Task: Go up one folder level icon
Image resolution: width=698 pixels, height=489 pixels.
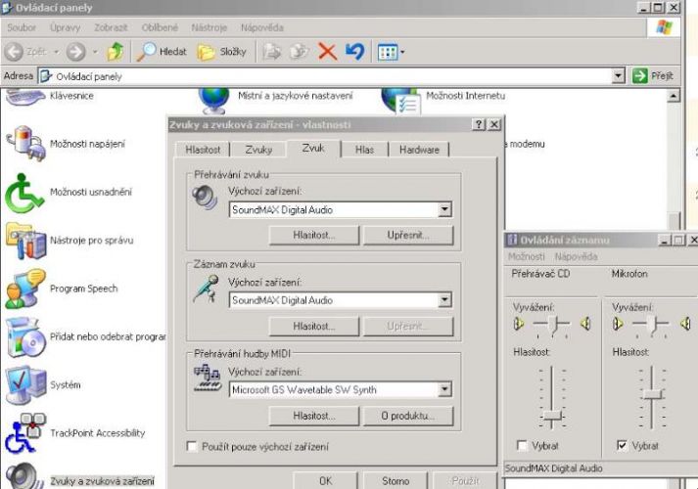Action: click(116, 52)
